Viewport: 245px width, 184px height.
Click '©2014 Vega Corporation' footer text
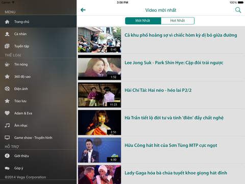pyautogui.click(x=26, y=177)
